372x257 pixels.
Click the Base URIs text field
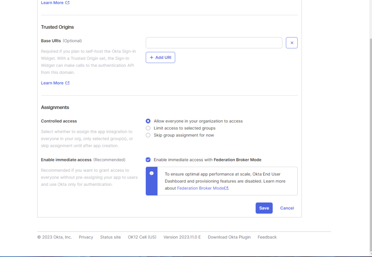coord(214,43)
